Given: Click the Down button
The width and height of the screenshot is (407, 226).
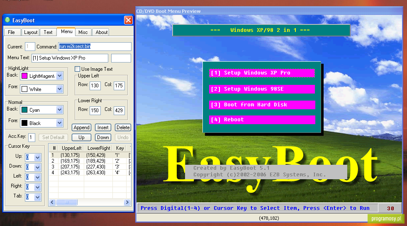Looking at the screenshot, I should 103,137.
